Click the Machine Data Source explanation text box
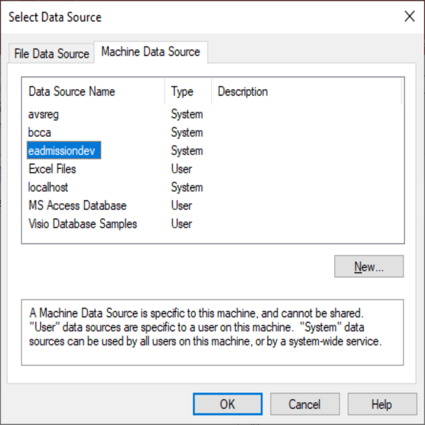Viewport: 425px width, 425px height. pyautogui.click(x=212, y=332)
